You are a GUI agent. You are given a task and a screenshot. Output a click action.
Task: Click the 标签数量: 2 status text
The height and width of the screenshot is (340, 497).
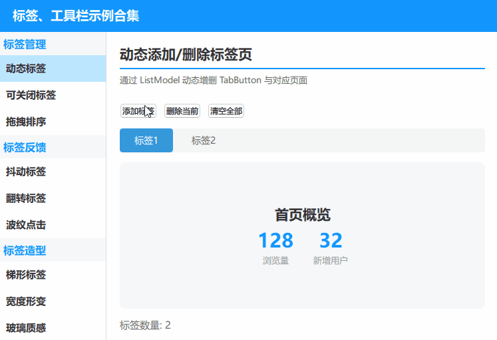[x=145, y=325]
